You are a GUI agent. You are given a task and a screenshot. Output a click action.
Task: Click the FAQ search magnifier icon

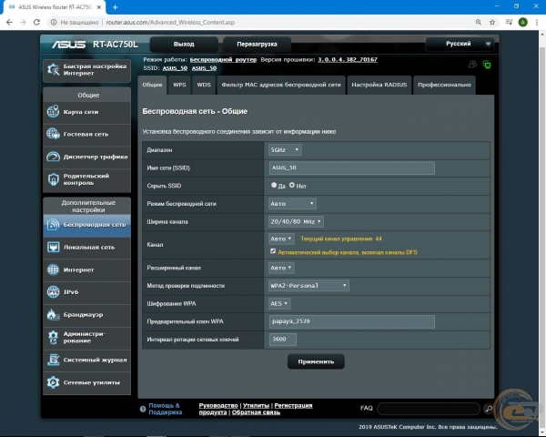click(488, 409)
